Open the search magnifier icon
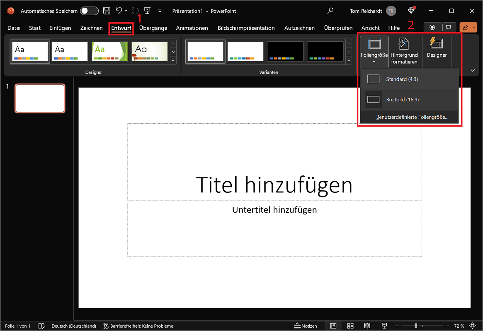Viewport: 483px width, 331px height. pyautogui.click(x=330, y=11)
